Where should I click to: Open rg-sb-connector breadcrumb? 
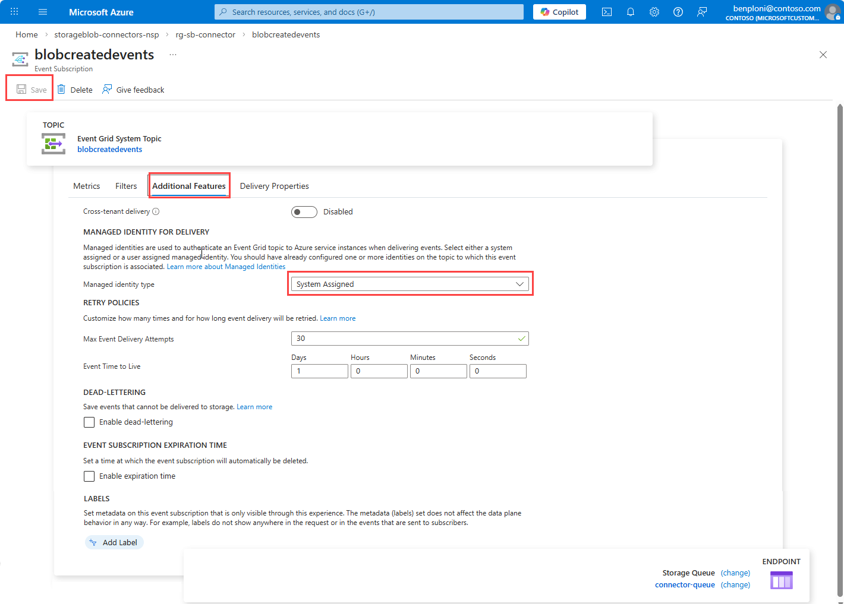206,34
